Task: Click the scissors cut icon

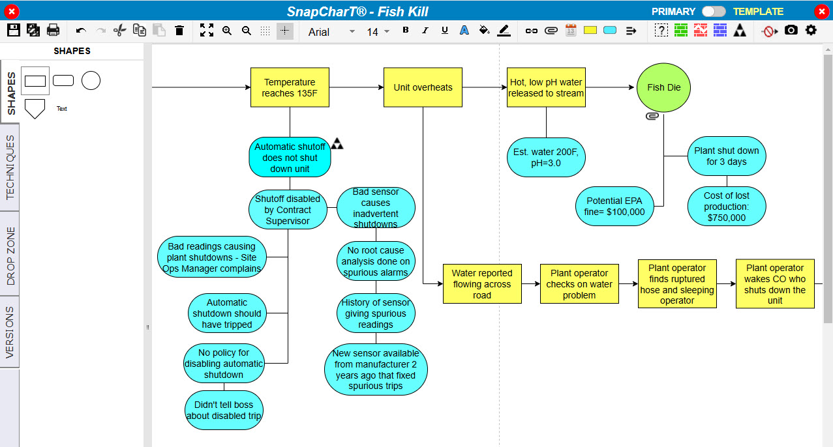Action: [119, 30]
